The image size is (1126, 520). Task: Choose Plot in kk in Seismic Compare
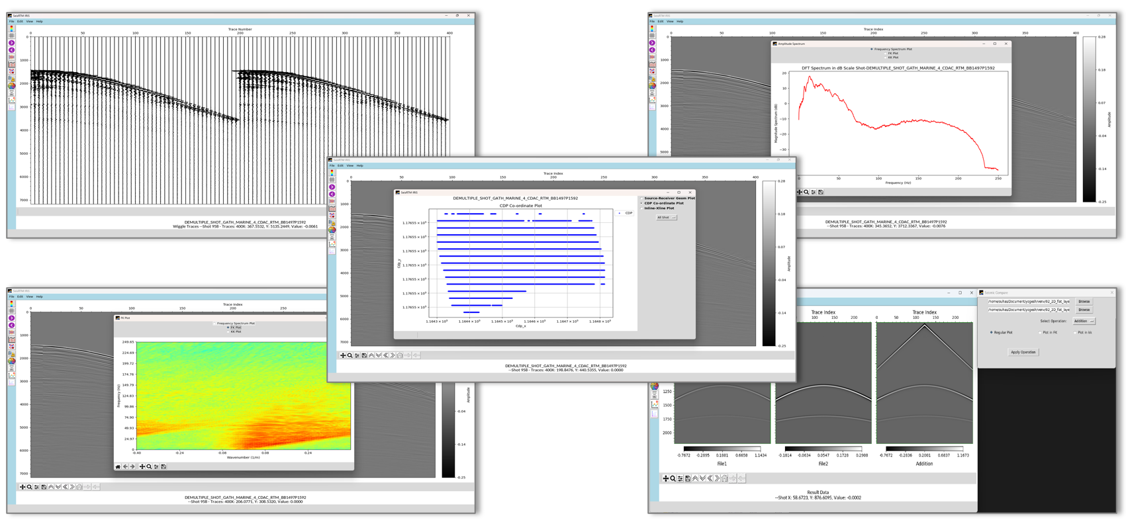pos(1084,333)
